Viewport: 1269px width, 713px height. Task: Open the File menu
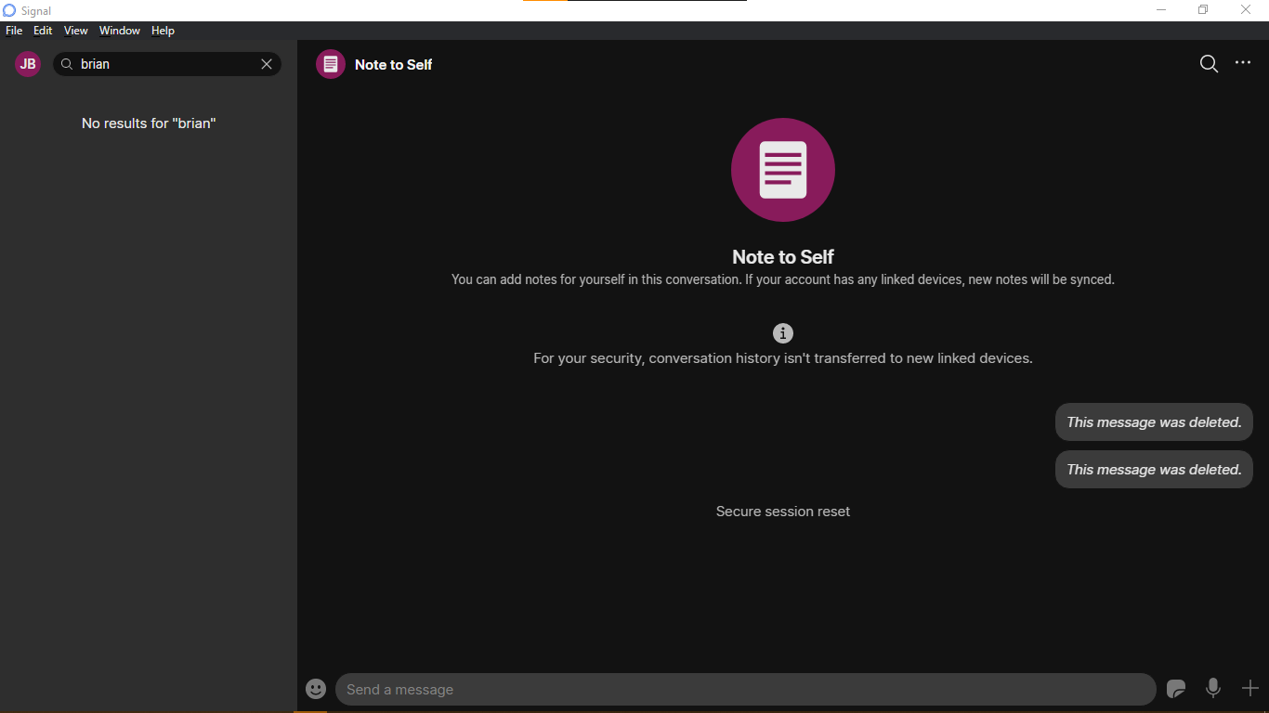14,30
